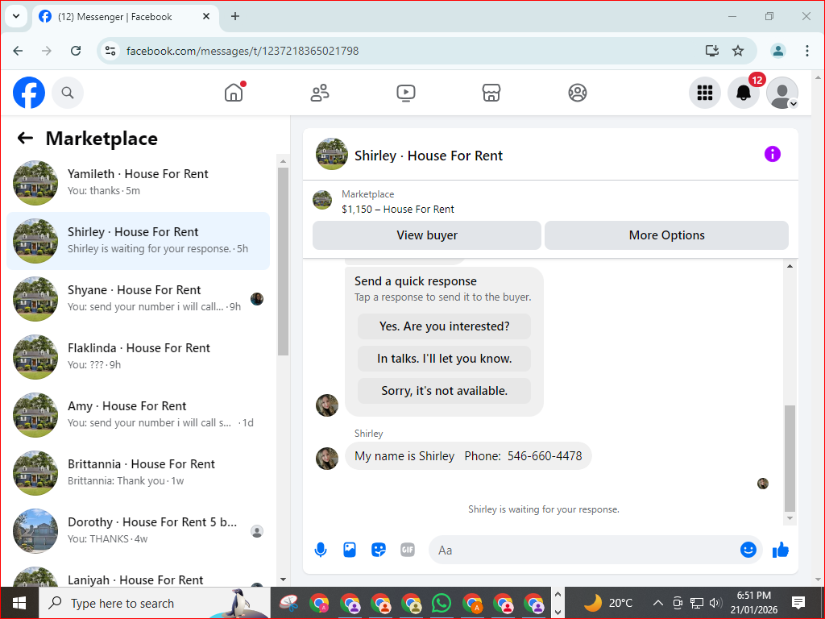The height and width of the screenshot is (619, 825).
Task: Send quick response Yes. Are you interested?
Action: click(x=444, y=326)
